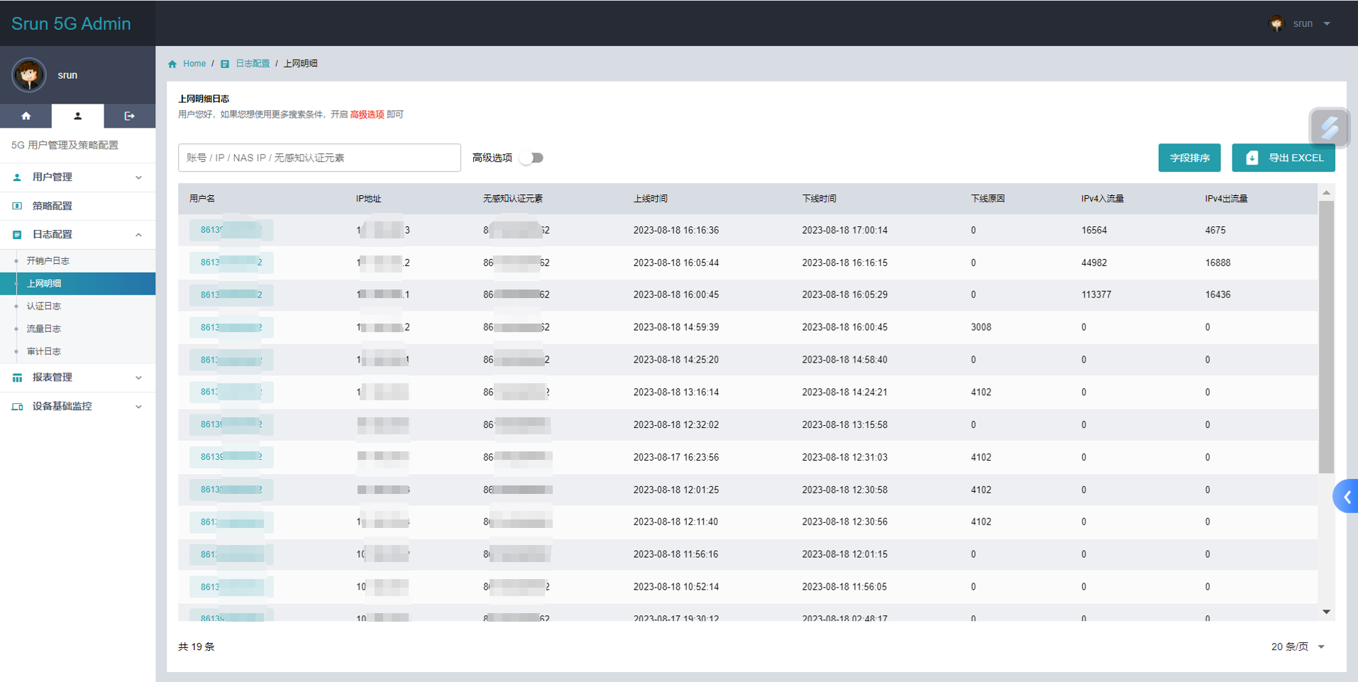
Task: Click the IPv4出流量 column header
Action: 1226,199
